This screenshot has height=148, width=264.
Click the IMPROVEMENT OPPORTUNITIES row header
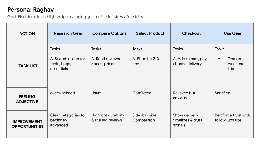28,124
